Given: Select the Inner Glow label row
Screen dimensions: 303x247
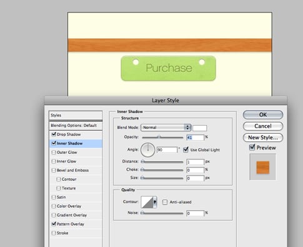Looking at the screenshot, I should [x=76, y=161].
